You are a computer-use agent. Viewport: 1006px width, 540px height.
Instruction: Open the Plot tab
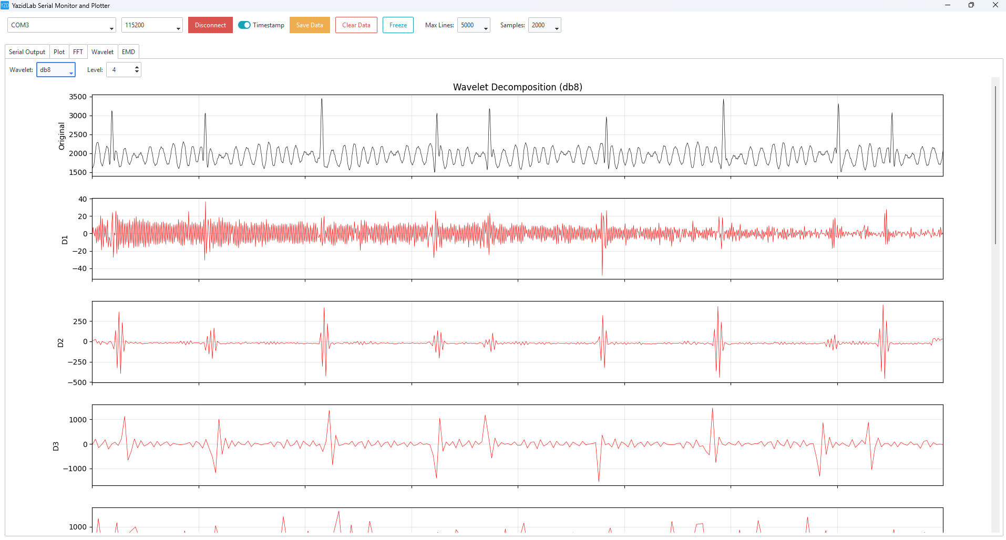coord(59,52)
